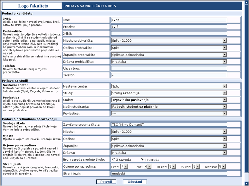Open the Studij dropdown list
Viewport: 249px width, 186px height.
pos(168,93)
